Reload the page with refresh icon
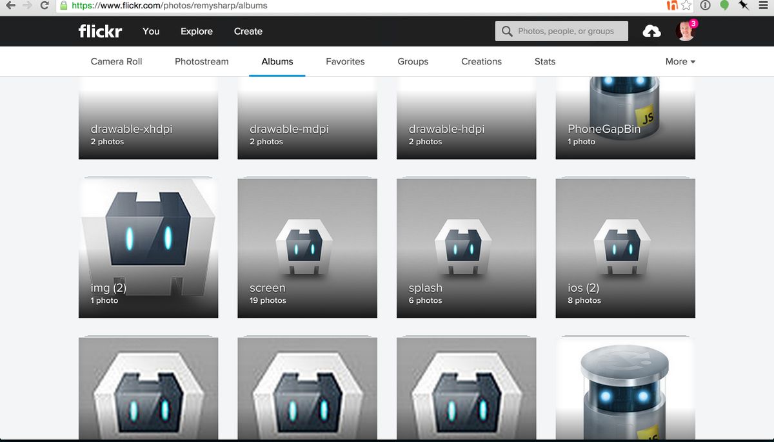The width and height of the screenshot is (774, 442). [44, 5]
